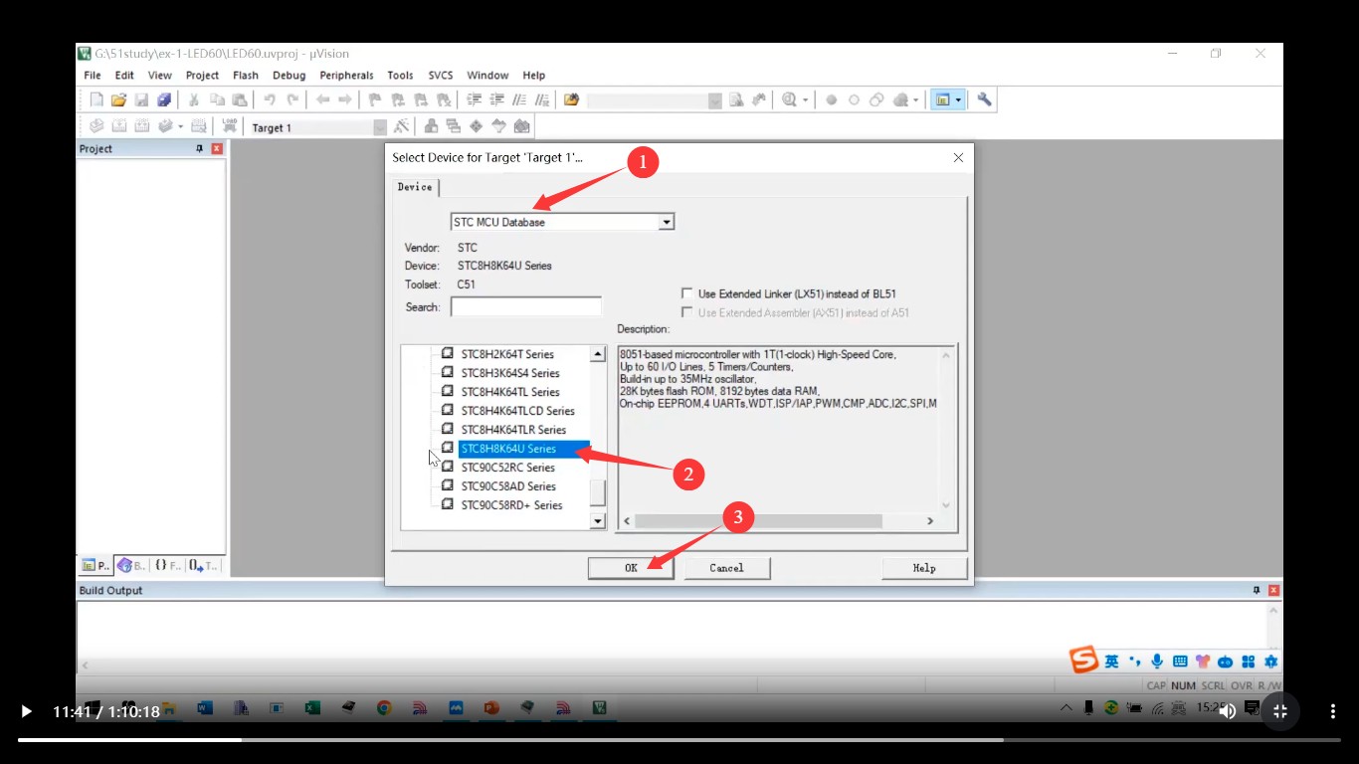Exit fullscreen in the video player
This screenshot has width=1359, height=764.
coord(1280,711)
